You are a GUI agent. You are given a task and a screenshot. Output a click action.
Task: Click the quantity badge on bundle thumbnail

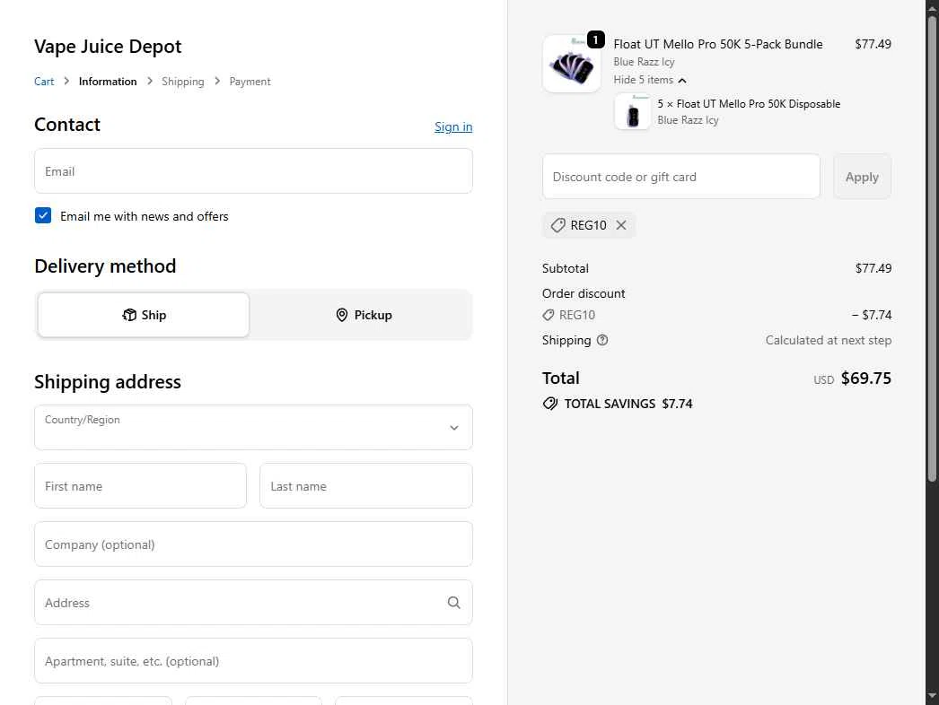pos(595,39)
